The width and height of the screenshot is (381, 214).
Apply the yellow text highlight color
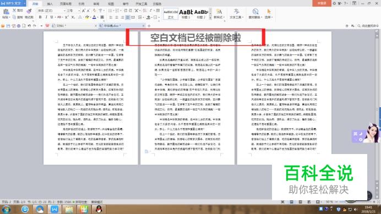(87, 17)
